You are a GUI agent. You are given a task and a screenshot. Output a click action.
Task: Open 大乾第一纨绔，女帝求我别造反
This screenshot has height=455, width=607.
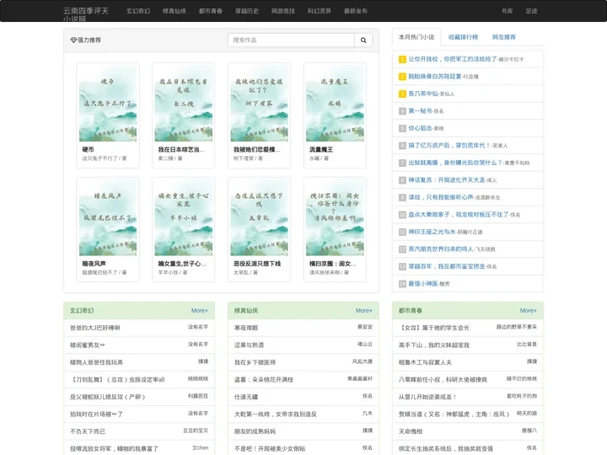point(276,414)
